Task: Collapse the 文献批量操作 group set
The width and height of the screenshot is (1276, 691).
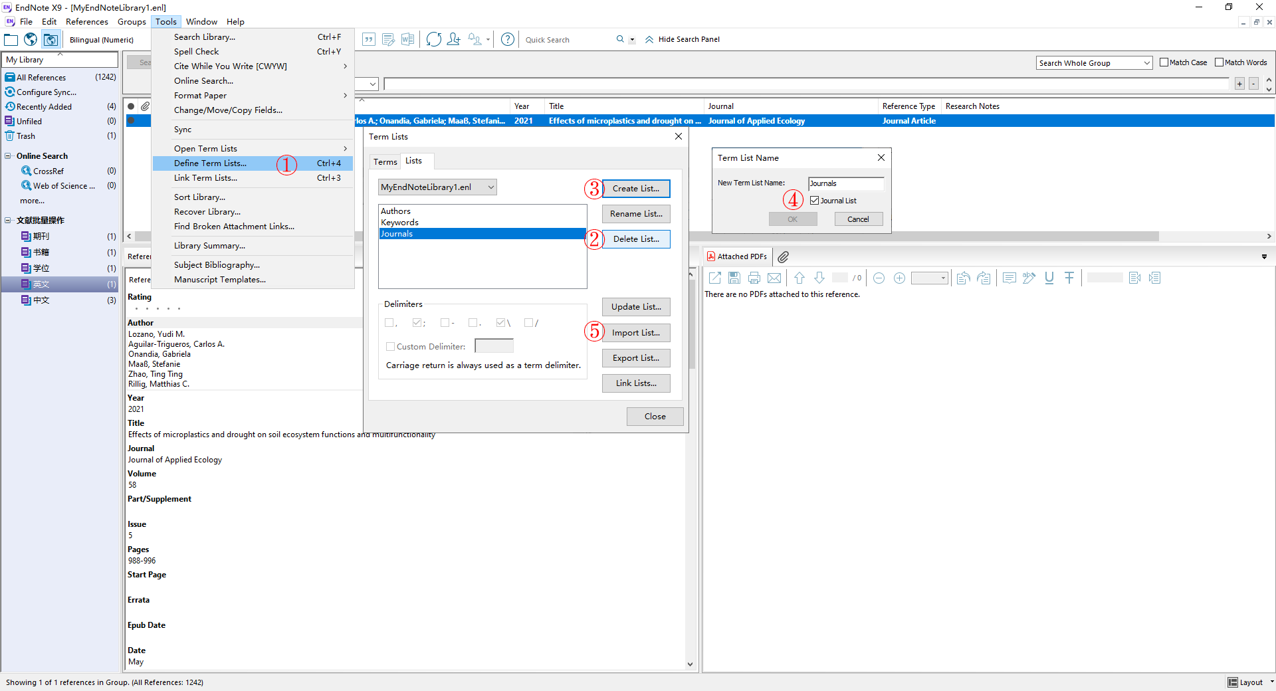Action: coord(8,221)
